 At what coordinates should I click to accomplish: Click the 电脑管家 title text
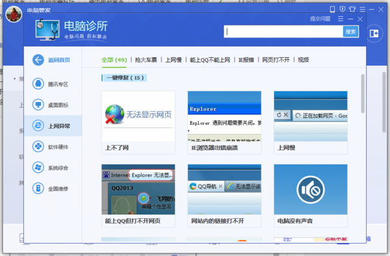coord(38,10)
